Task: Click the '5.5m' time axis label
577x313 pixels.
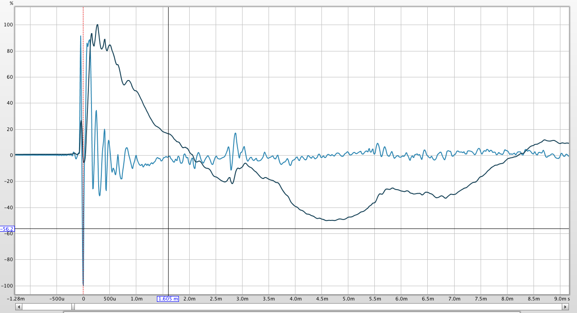Action: (x=375, y=299)
